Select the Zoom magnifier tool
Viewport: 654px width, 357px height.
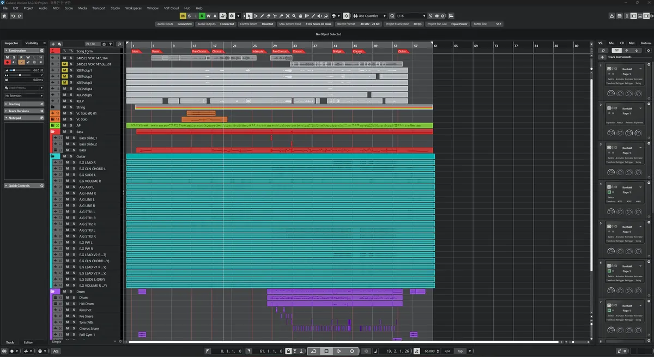(294, 16)
